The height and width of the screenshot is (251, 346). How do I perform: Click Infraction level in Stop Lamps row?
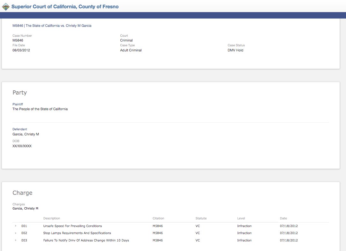(x=244, y=233)
